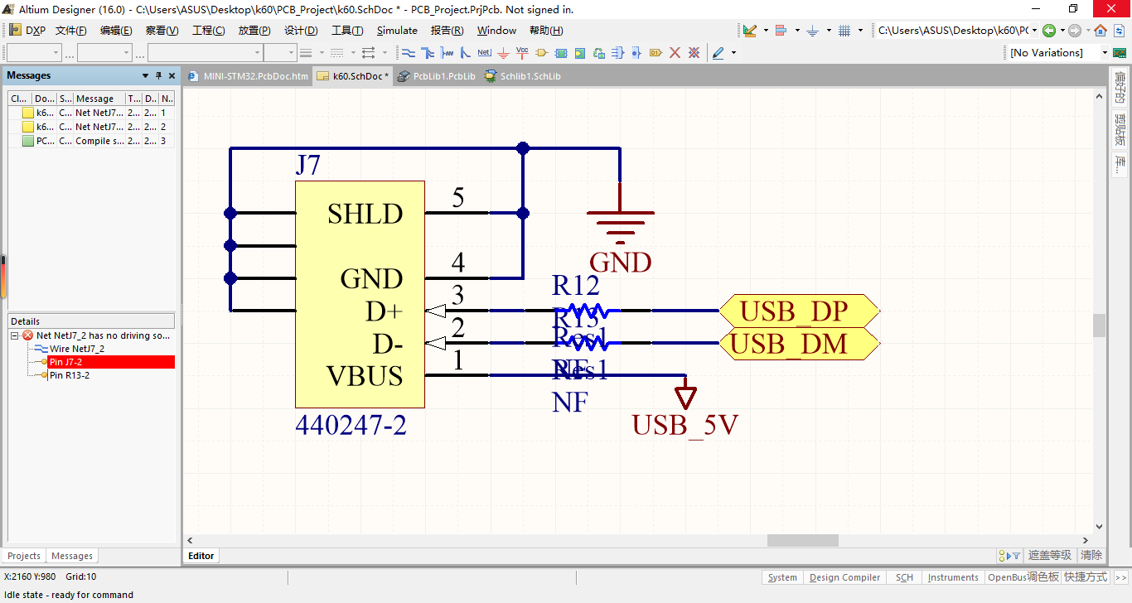This screenshot has height=603, width=1132.
Task: Click the 清除 clear button
Action: [x=1091, y=555]
